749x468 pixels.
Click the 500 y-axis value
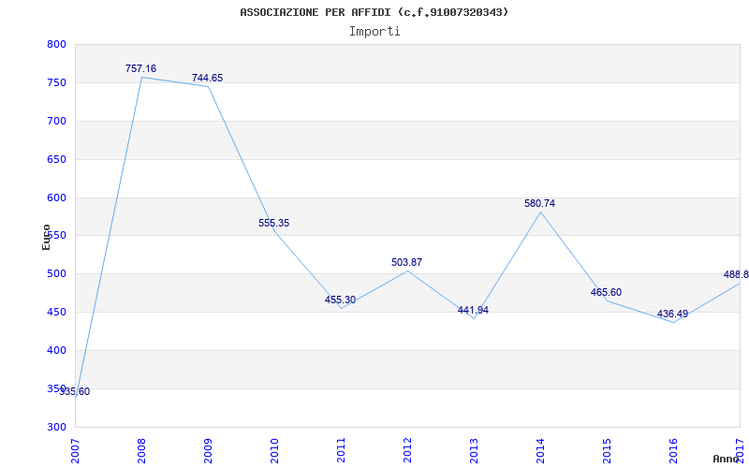click(x=56, y=274)
